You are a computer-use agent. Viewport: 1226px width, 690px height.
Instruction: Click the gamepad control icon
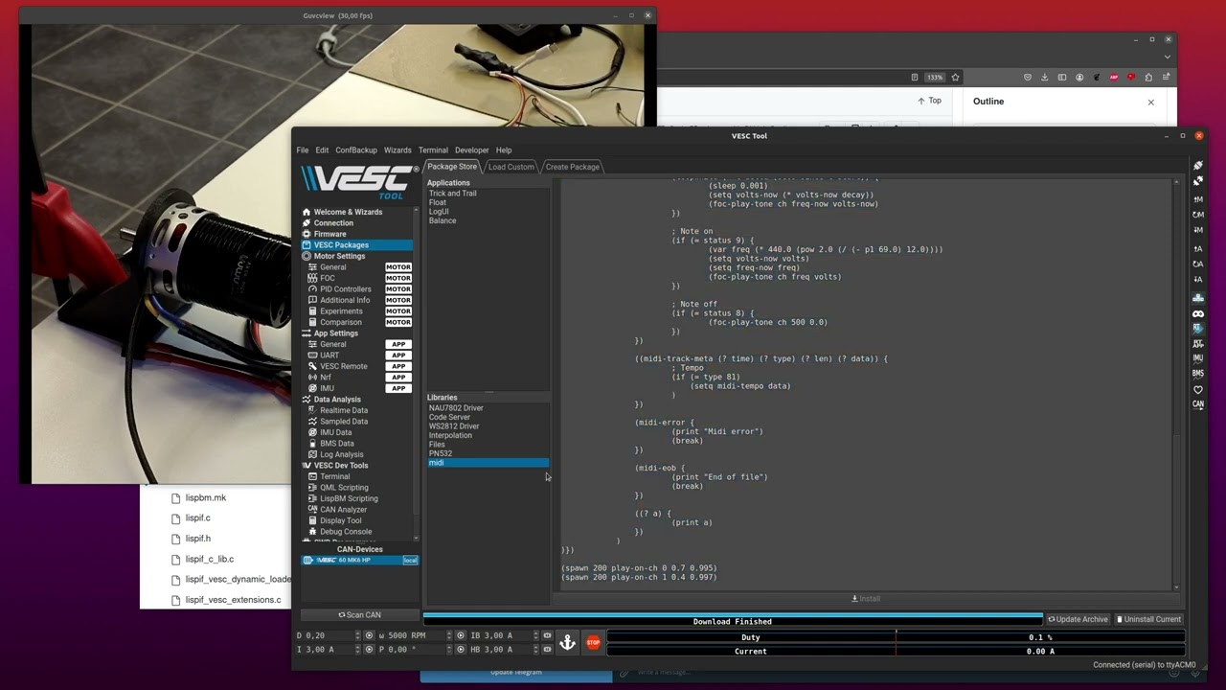[x=1198, y=313]
